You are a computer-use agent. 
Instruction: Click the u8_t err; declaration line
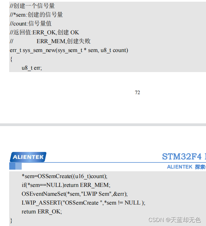(x=32, y=68)
